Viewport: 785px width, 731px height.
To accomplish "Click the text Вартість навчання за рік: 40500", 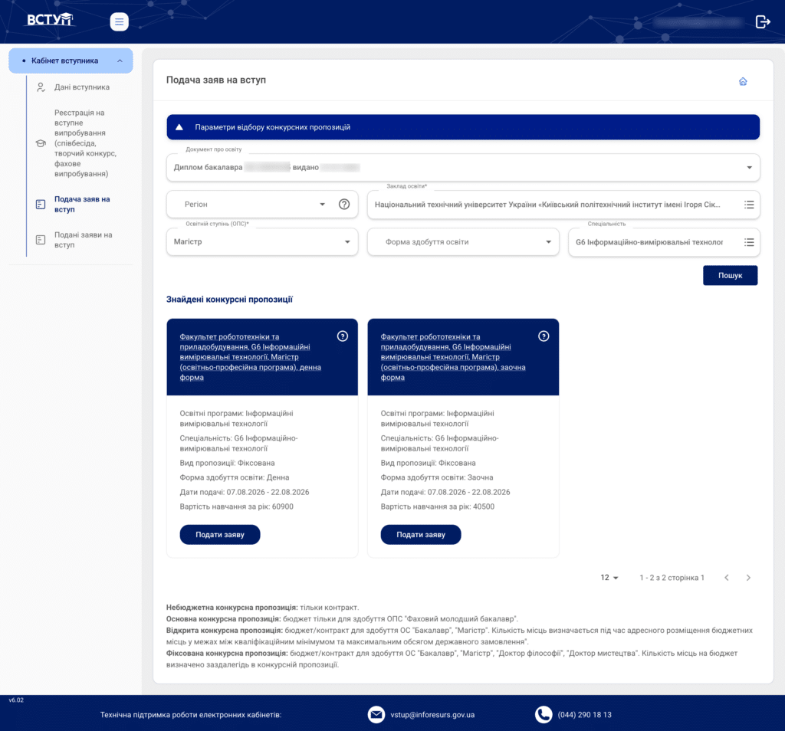I will [437, 506].
